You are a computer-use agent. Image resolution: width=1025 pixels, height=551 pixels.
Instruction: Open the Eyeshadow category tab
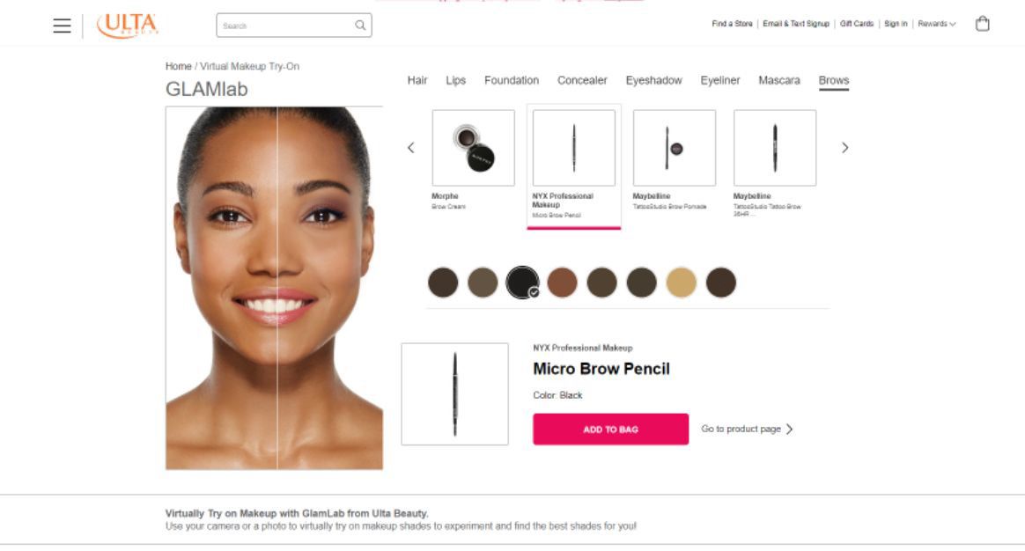coord(653,80)
